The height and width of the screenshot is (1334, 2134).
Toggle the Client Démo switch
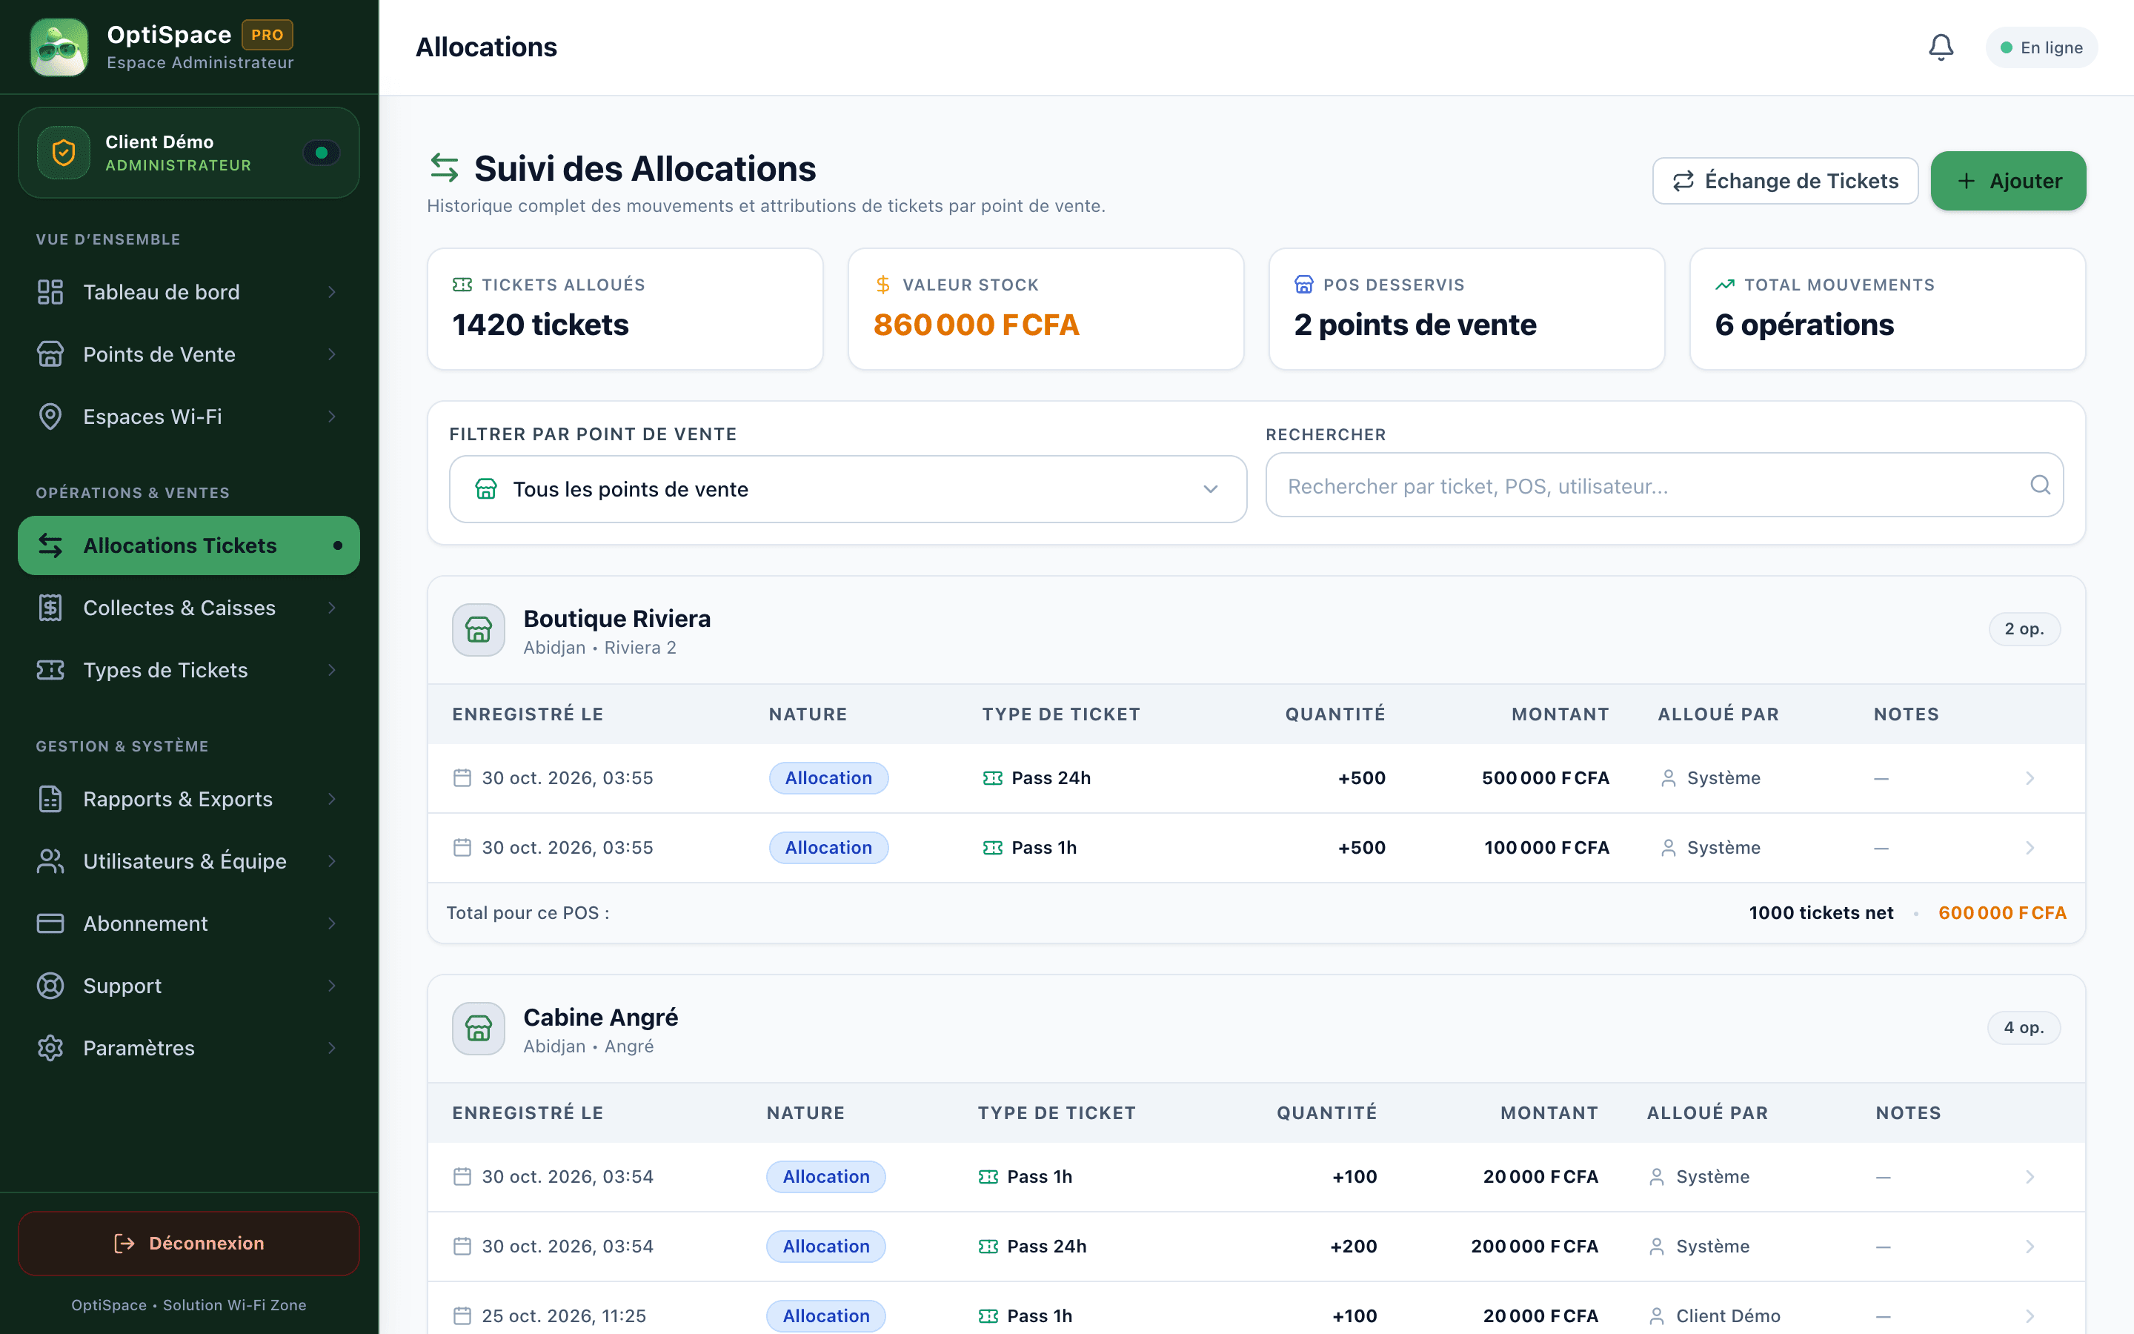point(321,153)
